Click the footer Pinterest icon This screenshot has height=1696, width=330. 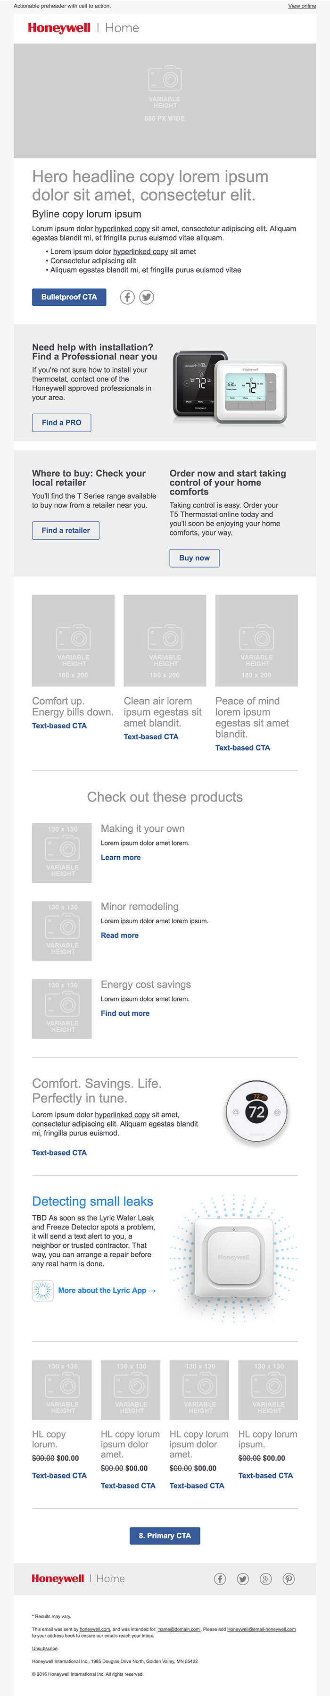[x=289, y=1579]
